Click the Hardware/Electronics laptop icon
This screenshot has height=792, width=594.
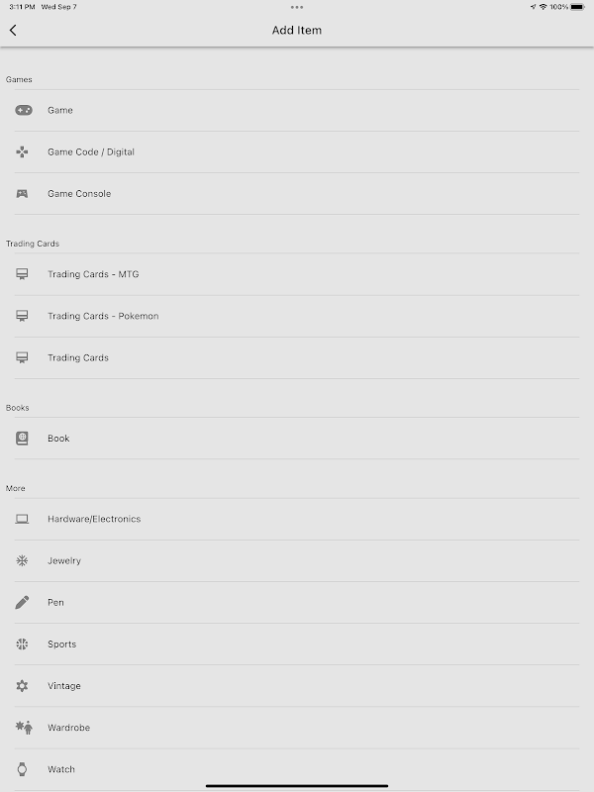point(22,519)
